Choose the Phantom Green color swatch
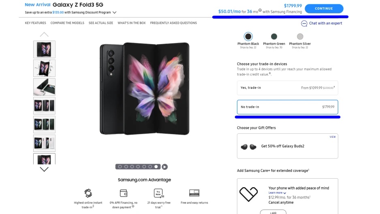 [274, 37]
